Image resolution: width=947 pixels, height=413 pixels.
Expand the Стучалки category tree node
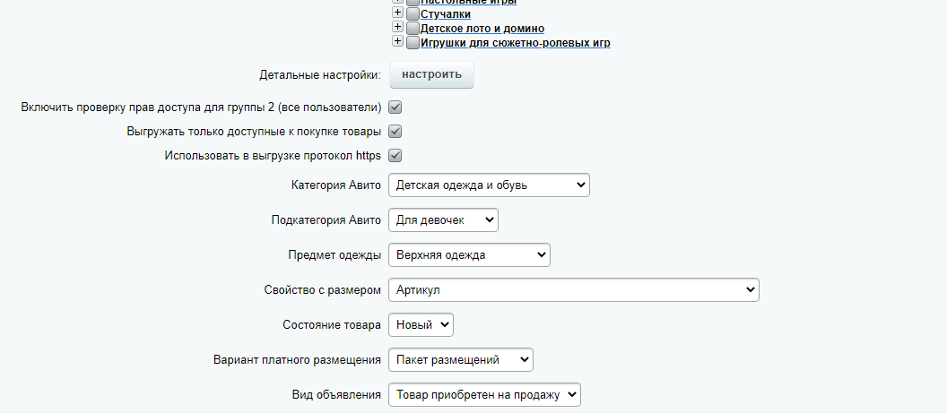coord(398,14)
